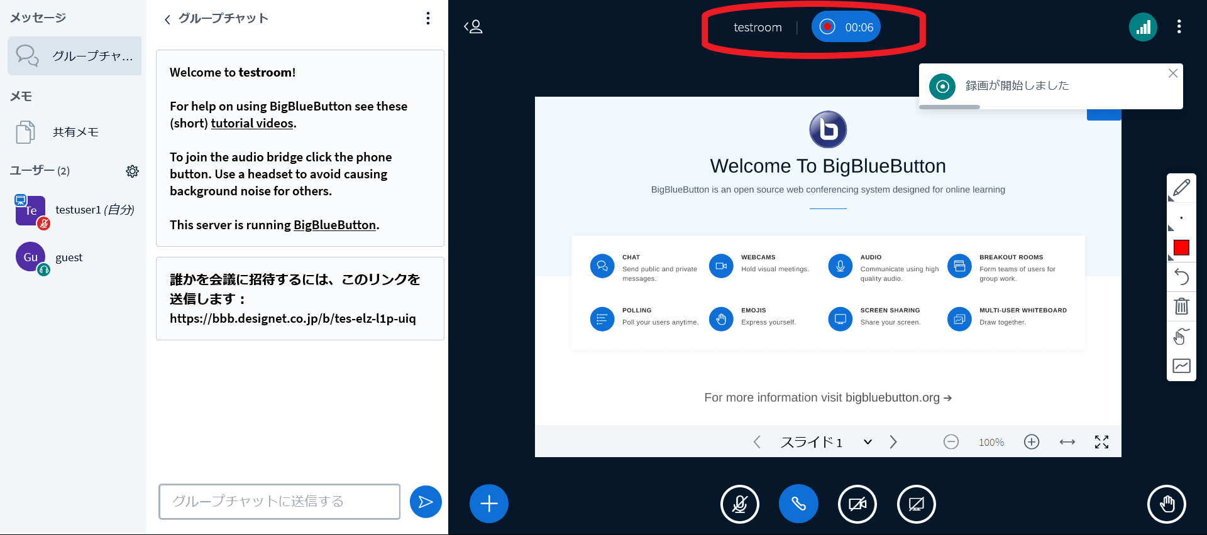Stop recording via the 00:06 record button
Screen dimensions: 1207x535
(x=846, y=27)
